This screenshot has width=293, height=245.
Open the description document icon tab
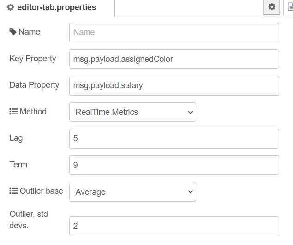pos(289,7)
